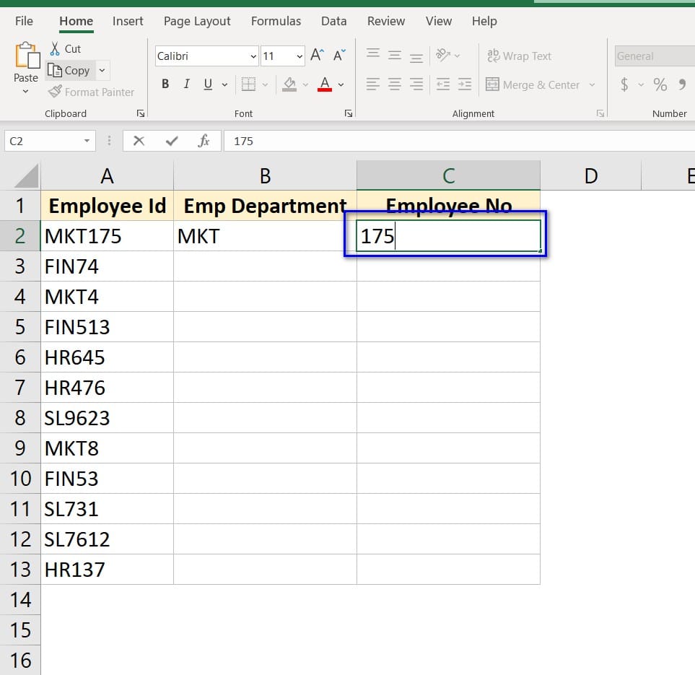Click the red Font Color swatch
This screenshot has width=695, height=675.
tap(325, 84)
